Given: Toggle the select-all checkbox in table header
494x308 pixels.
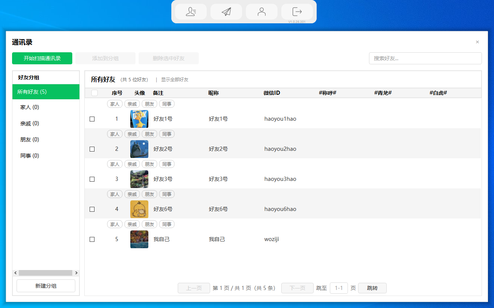Looking at the screenshot, I should [x=95, y=93].
